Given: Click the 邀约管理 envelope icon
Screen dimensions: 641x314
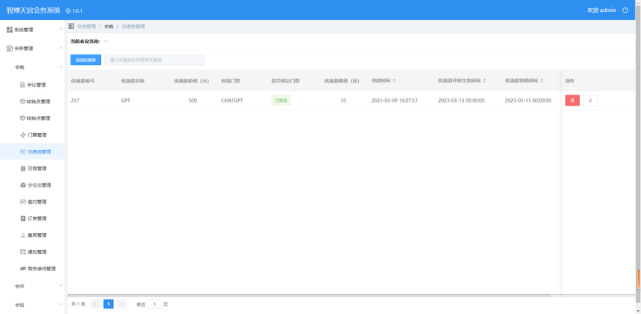Looking at the screenshot, I should [22, 202].
